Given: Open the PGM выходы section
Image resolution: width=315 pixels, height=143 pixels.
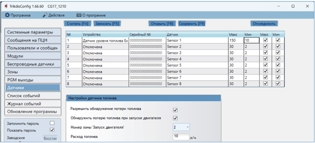Looking at the screenshot, I should point(33,80).
